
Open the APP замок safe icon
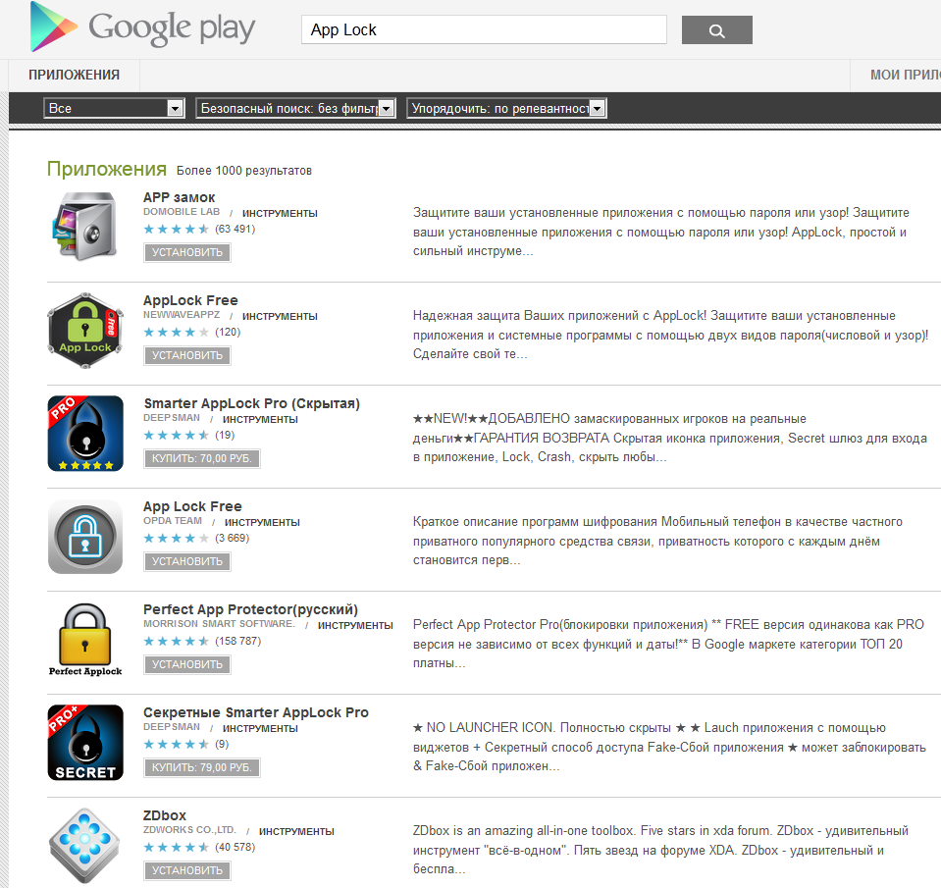(x=85, y=227)
